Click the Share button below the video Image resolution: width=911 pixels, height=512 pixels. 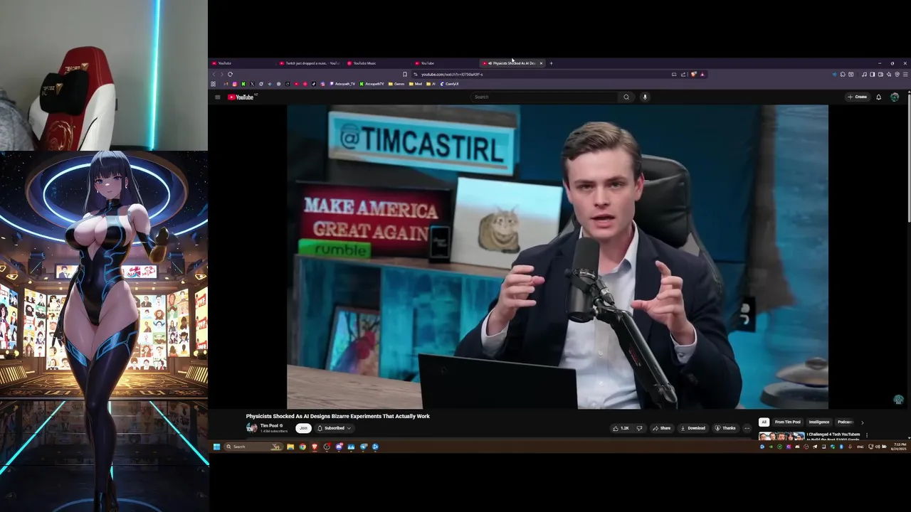[x=662, y=428]
